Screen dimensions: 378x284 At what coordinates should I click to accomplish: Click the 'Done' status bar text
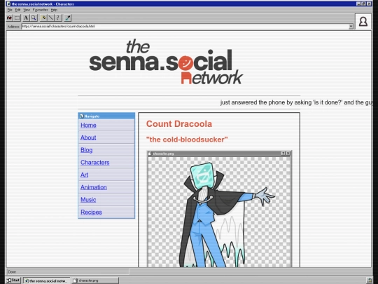click(x=12, y=272)
